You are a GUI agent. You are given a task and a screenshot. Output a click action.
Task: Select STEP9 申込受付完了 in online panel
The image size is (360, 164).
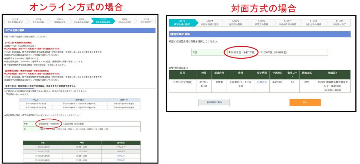[x=146, y=21]
